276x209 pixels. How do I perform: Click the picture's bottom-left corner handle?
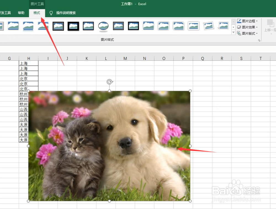28,201
